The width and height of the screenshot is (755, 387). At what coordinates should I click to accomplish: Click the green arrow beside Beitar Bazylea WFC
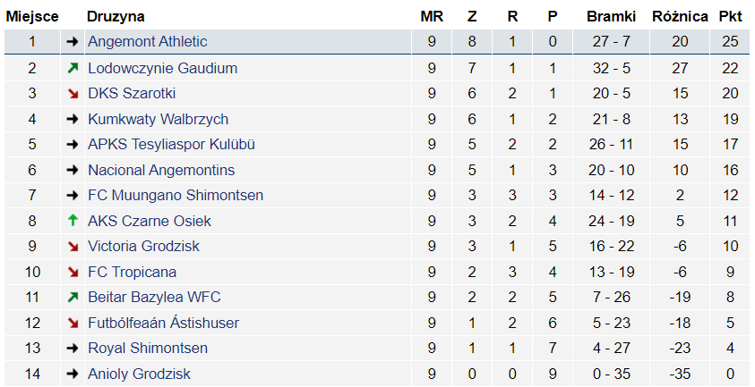click(73, 298)
